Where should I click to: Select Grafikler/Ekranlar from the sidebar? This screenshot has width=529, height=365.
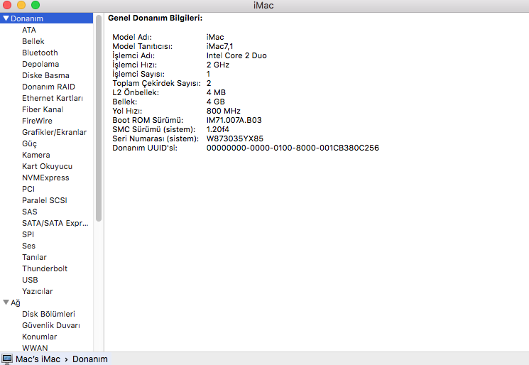54,132
